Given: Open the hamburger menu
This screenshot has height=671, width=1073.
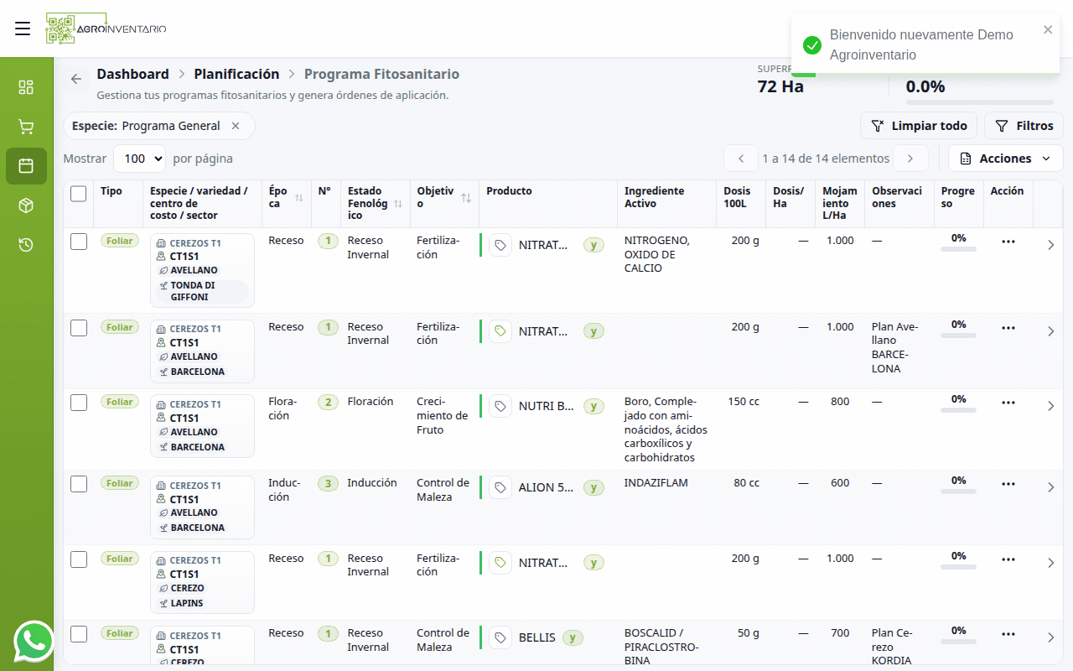Looking at the screenshot, I should click(x=23, y=29).
